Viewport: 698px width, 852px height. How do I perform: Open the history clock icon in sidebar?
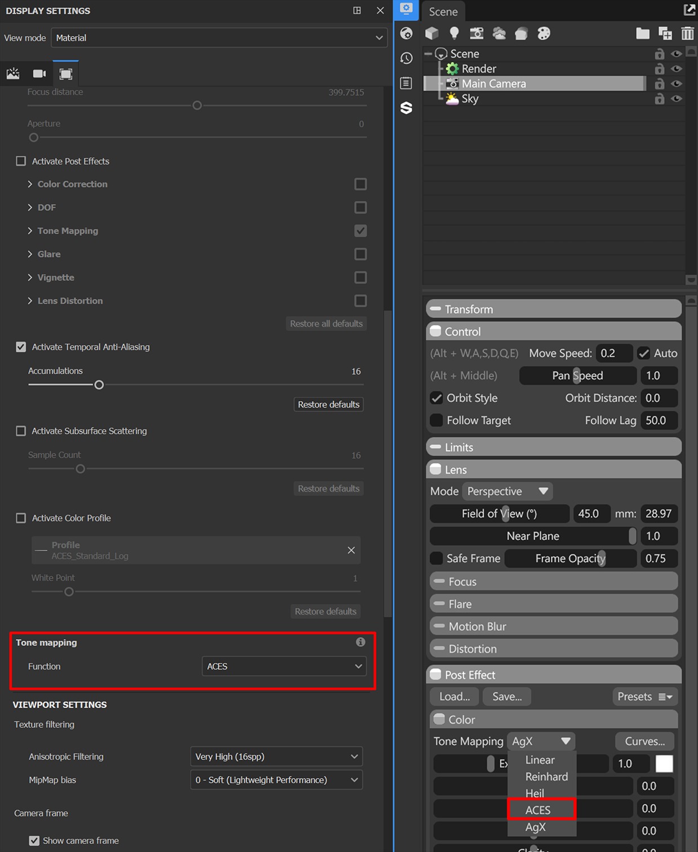coord(406,58)
